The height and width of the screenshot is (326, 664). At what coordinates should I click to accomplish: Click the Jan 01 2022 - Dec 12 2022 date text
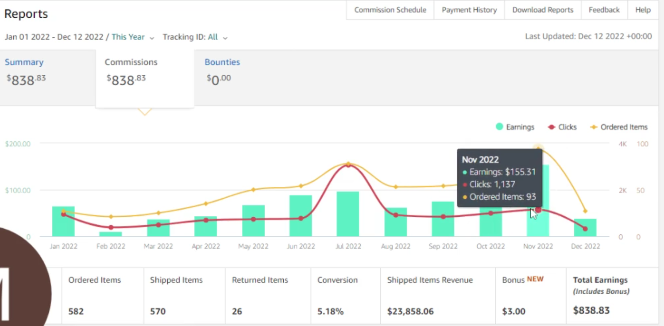[54, 37]
